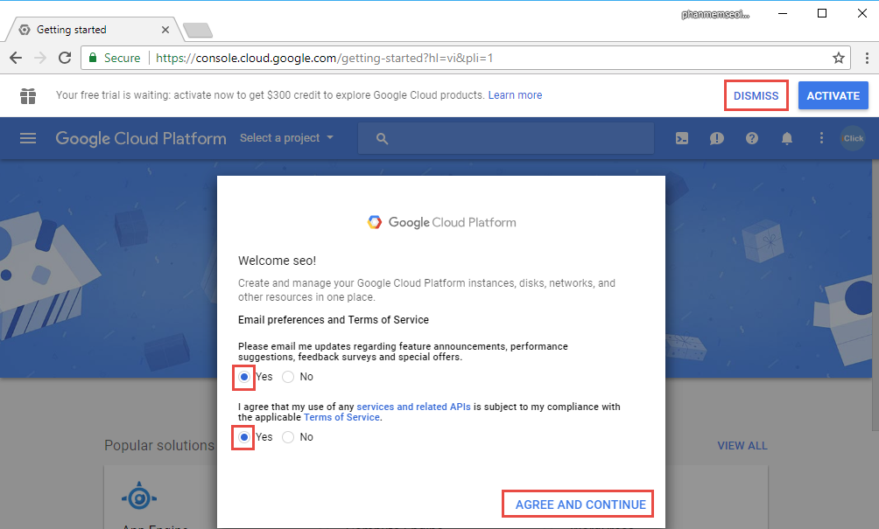The image size is (879, 529).
Task: Activate Cloud Shell terminal icon
Action: tap(682, 138)
